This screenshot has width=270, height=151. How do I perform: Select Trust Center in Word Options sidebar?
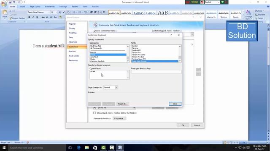74,56
